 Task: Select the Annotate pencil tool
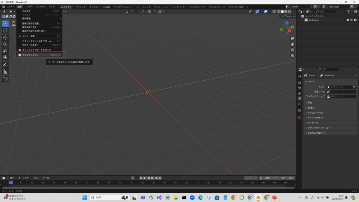(x=5, y=65)
